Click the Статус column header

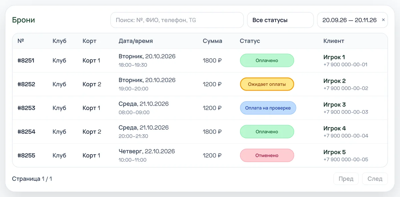(x=250, y=41)
